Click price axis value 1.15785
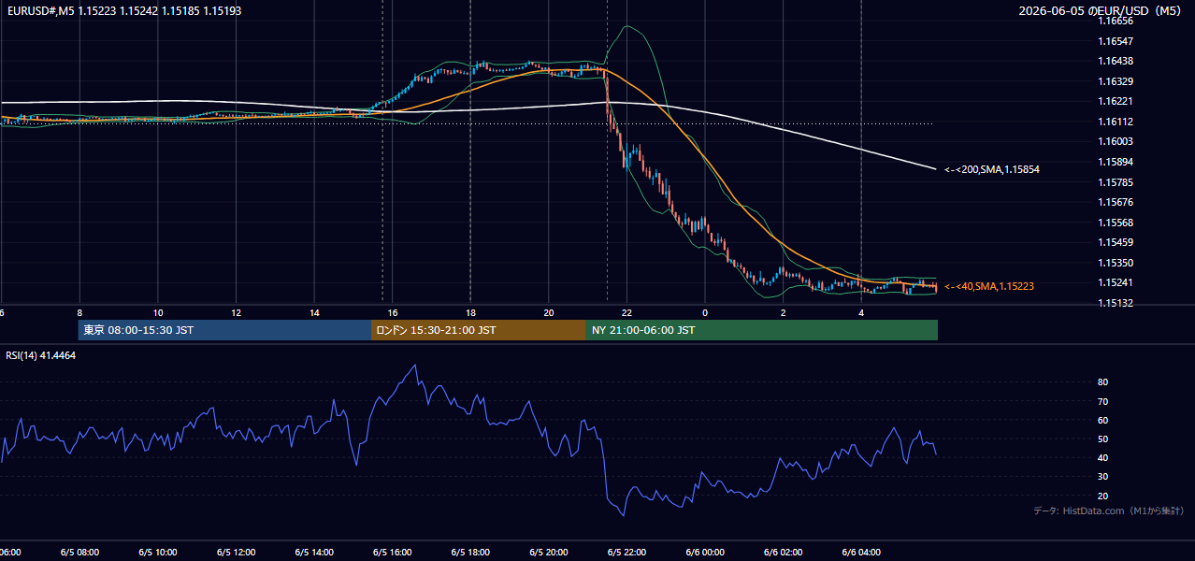This screenshot has width=1195, height=561. [1116, 182]
